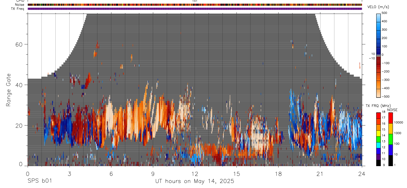
Task: Select the 12 label on the TX FRQ scale
Action: click(383, 147)
